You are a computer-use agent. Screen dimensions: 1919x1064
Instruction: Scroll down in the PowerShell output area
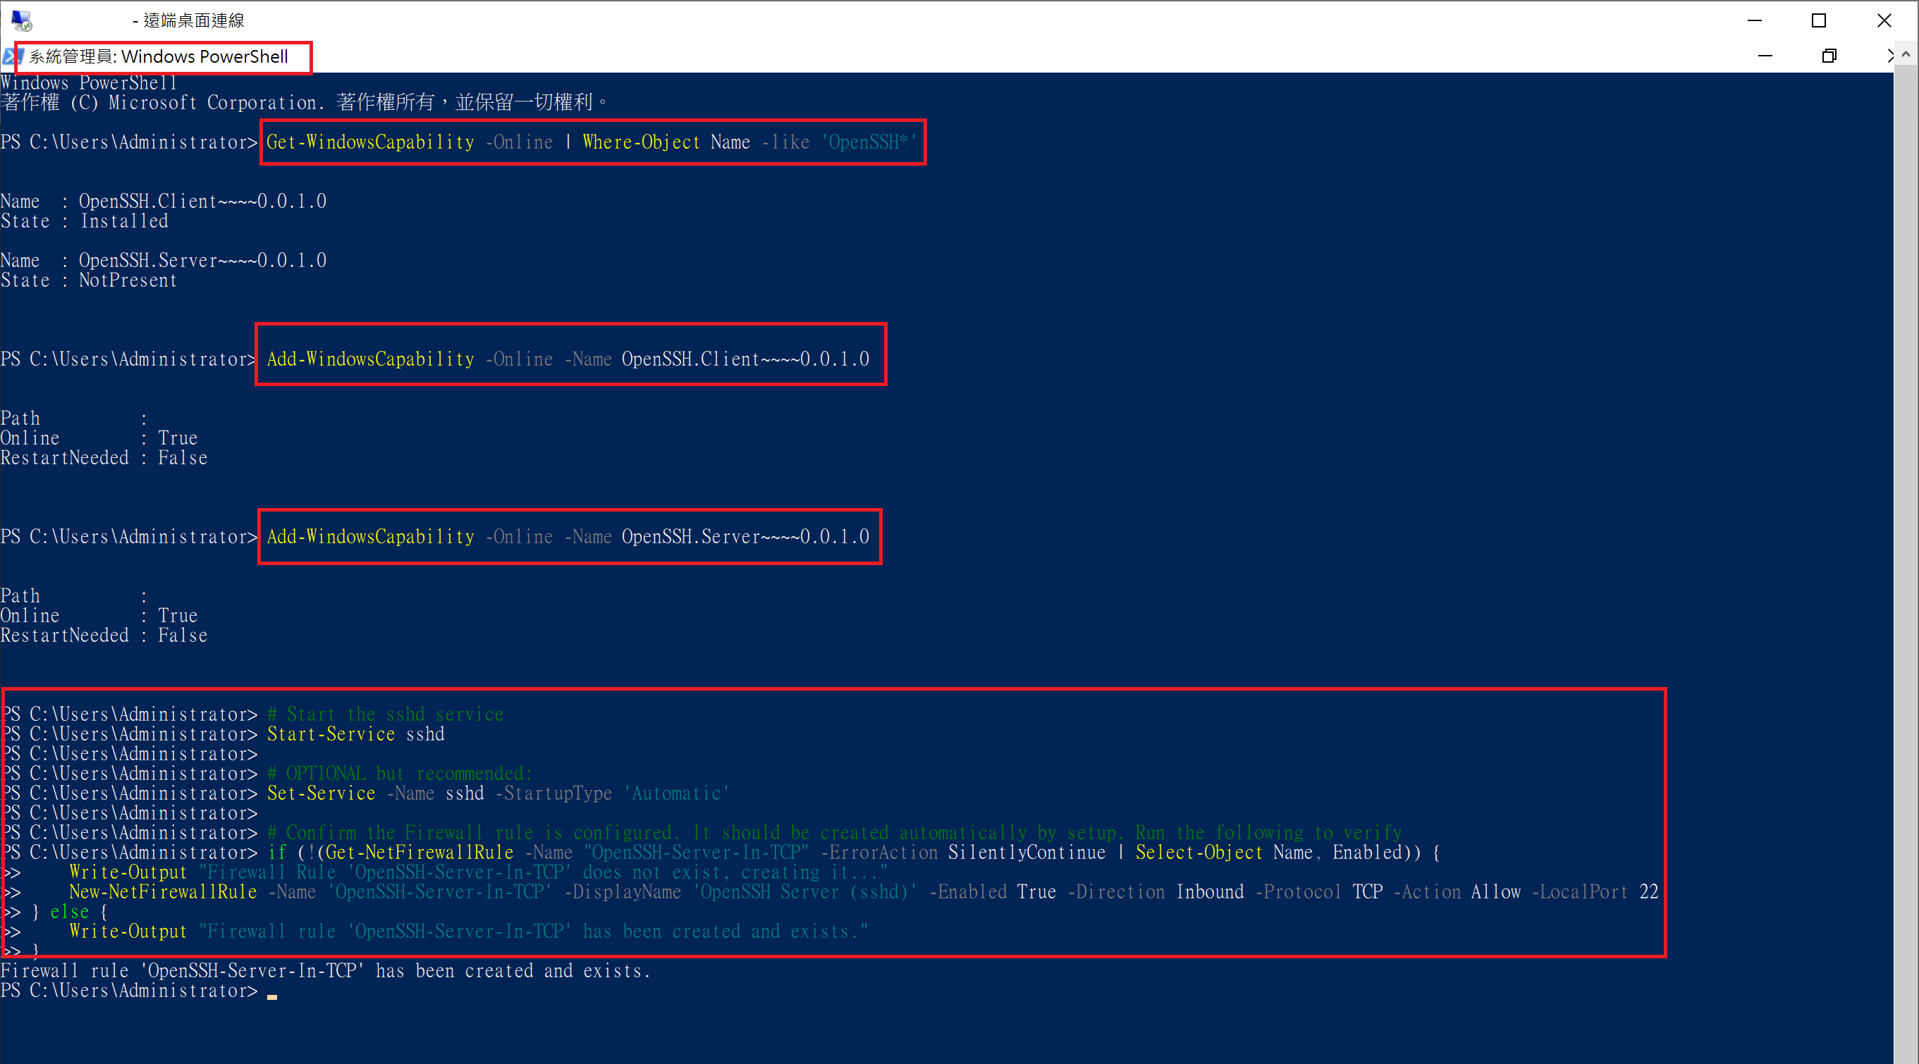coord(1907,1056)
